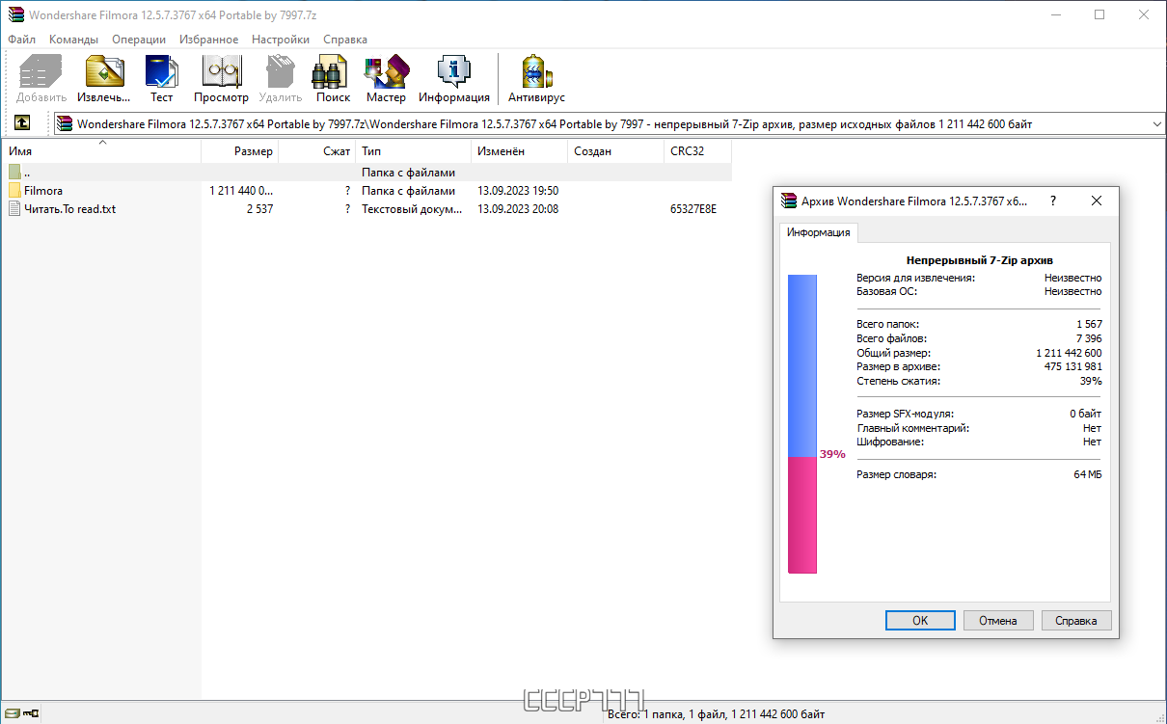Click the file size 2 537

click(259, 208)
